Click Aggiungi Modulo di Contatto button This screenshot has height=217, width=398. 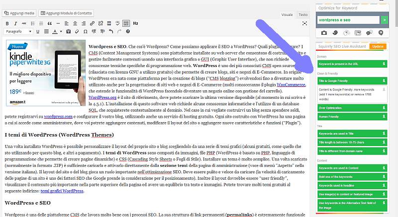pyautogui.click(x=66, y=13)
